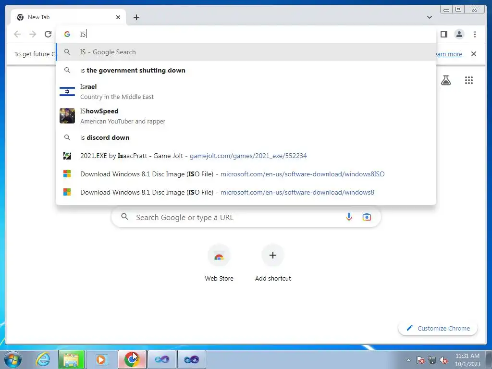Click the Israel flag thumbnail

tap(67, 92)
